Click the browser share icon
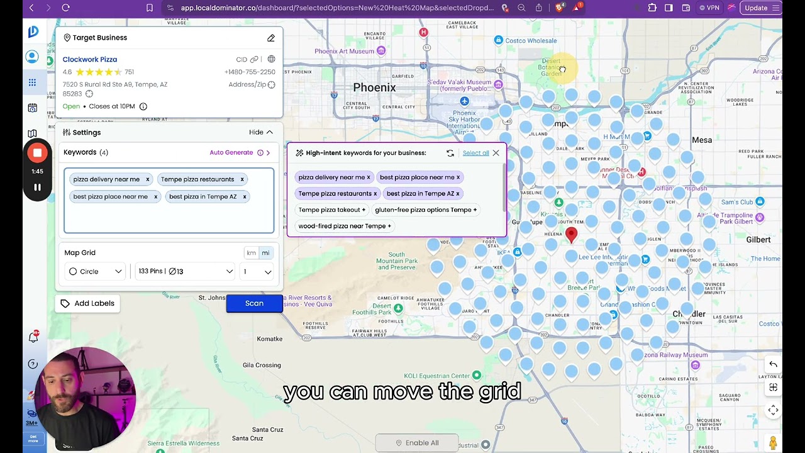 click(539, 8)
